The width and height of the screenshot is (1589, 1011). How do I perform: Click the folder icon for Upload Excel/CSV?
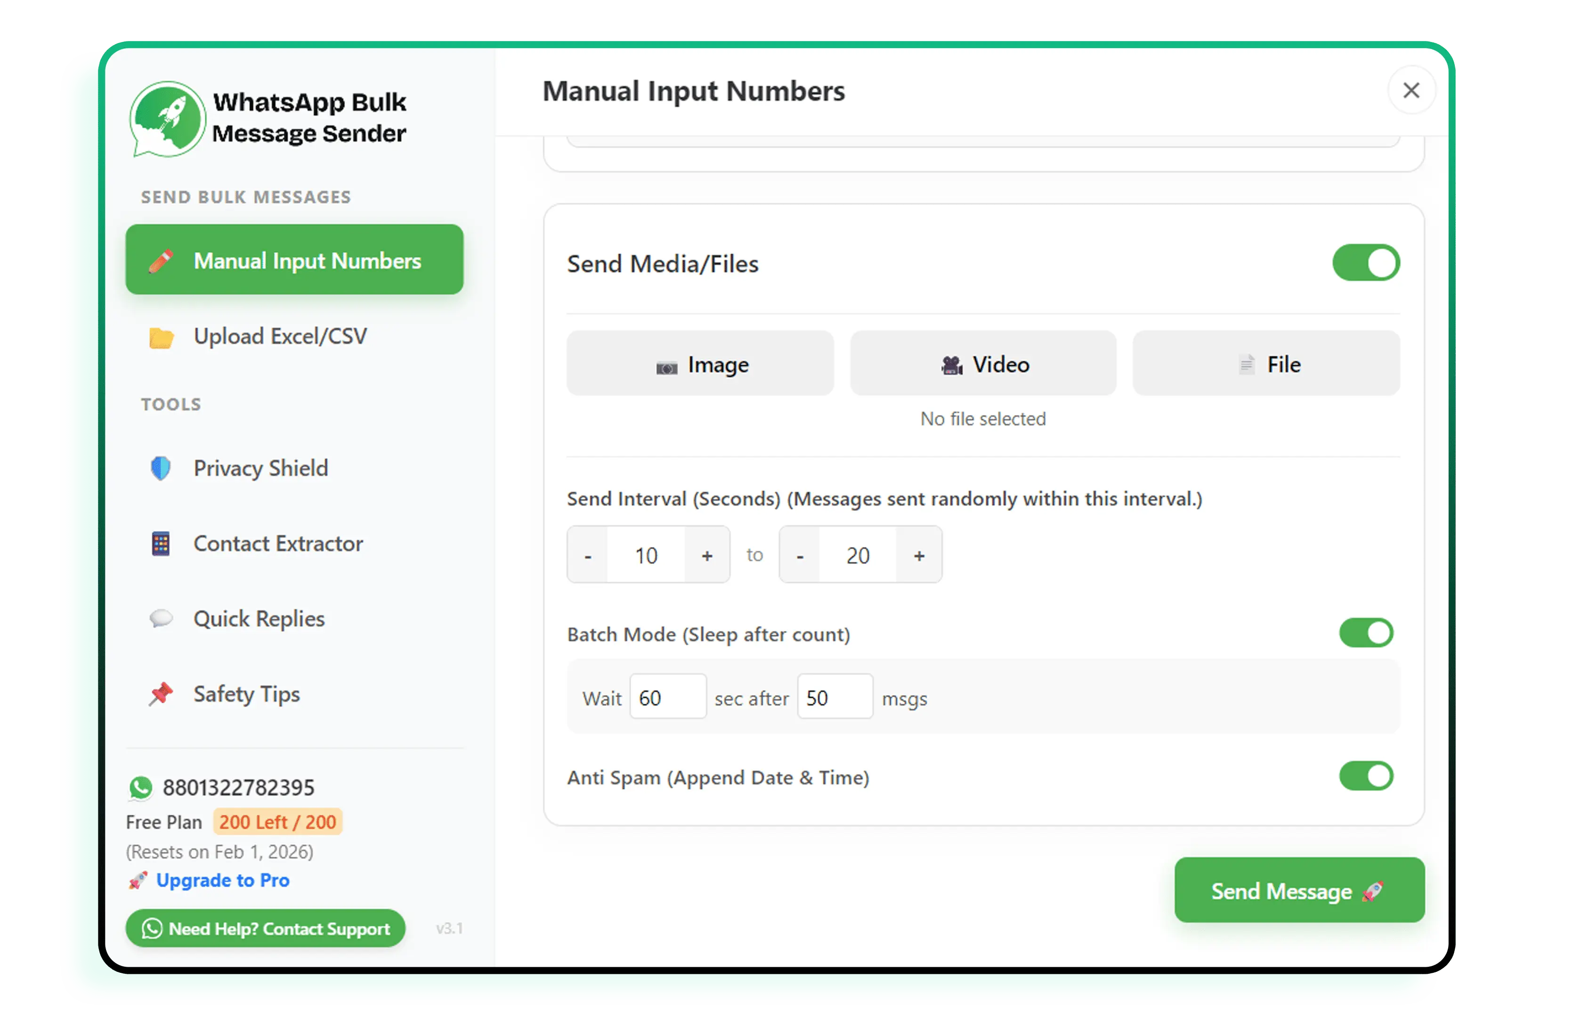click(x=161, y=337)
